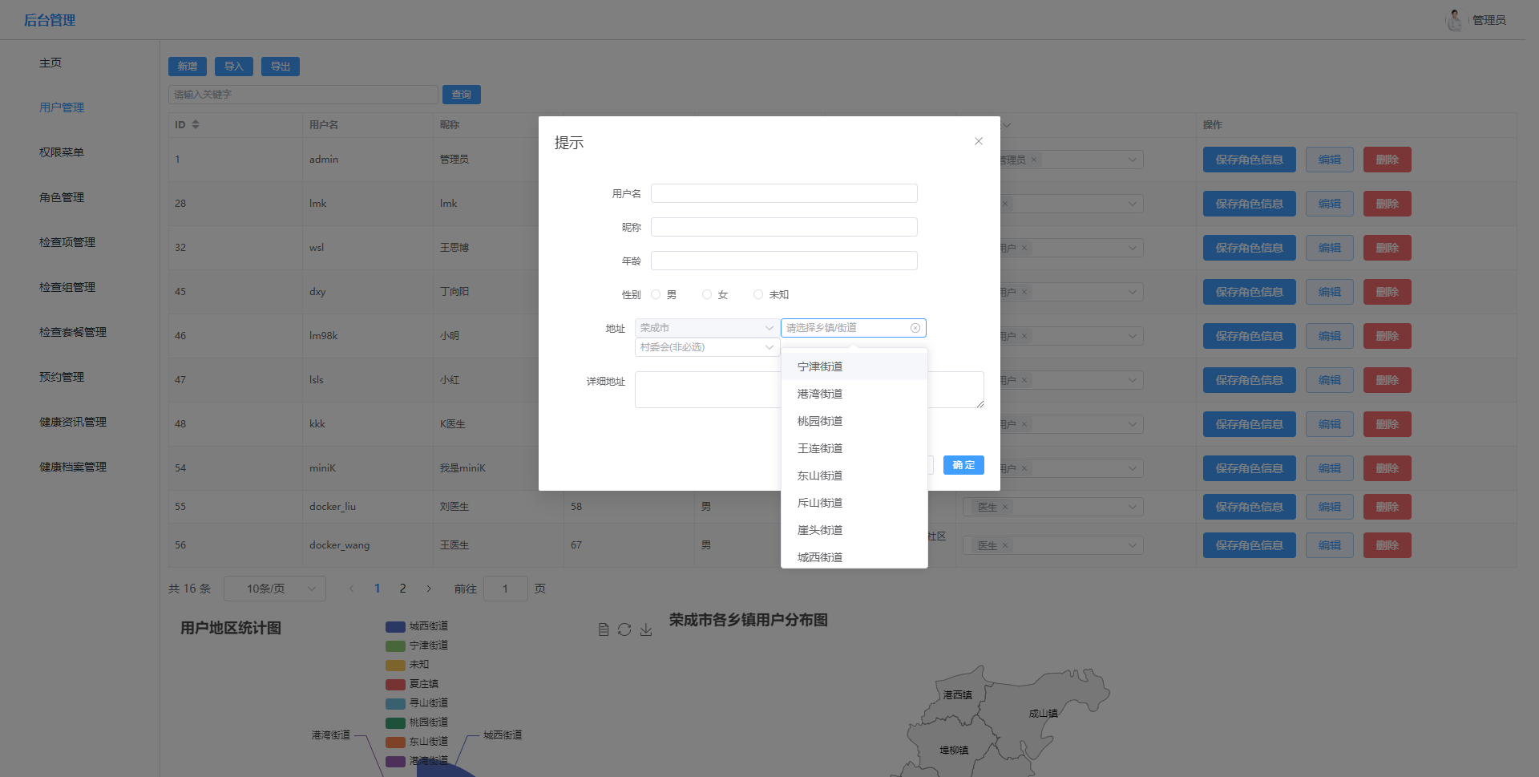
Task: Toggle 城西街道 legend color swatch
Action: tap(395, 626)
